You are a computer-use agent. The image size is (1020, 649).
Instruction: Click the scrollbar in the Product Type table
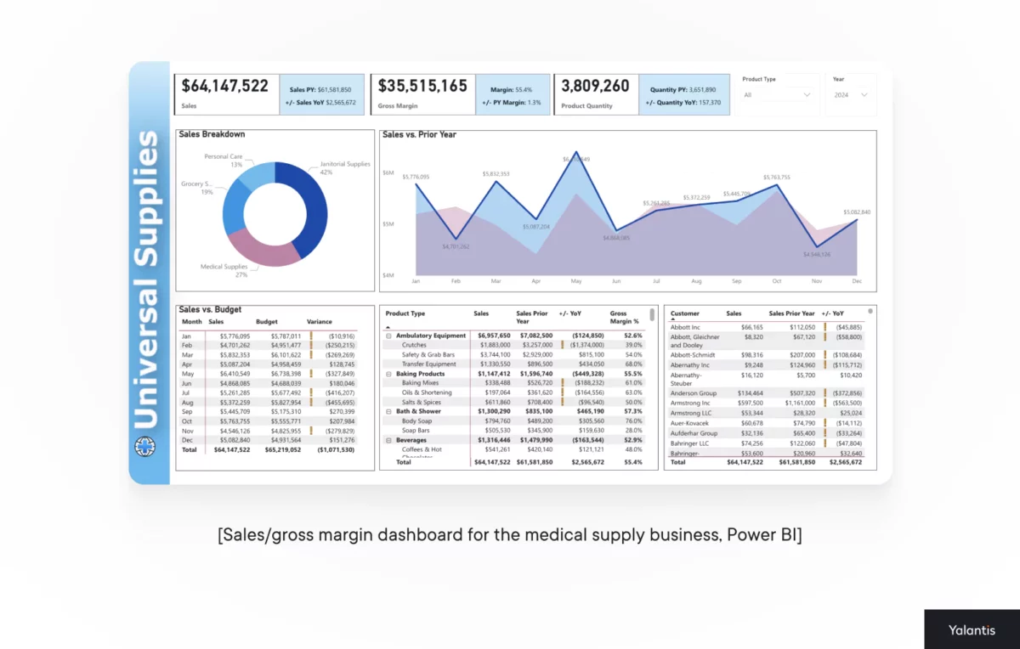tap(651, 316)
